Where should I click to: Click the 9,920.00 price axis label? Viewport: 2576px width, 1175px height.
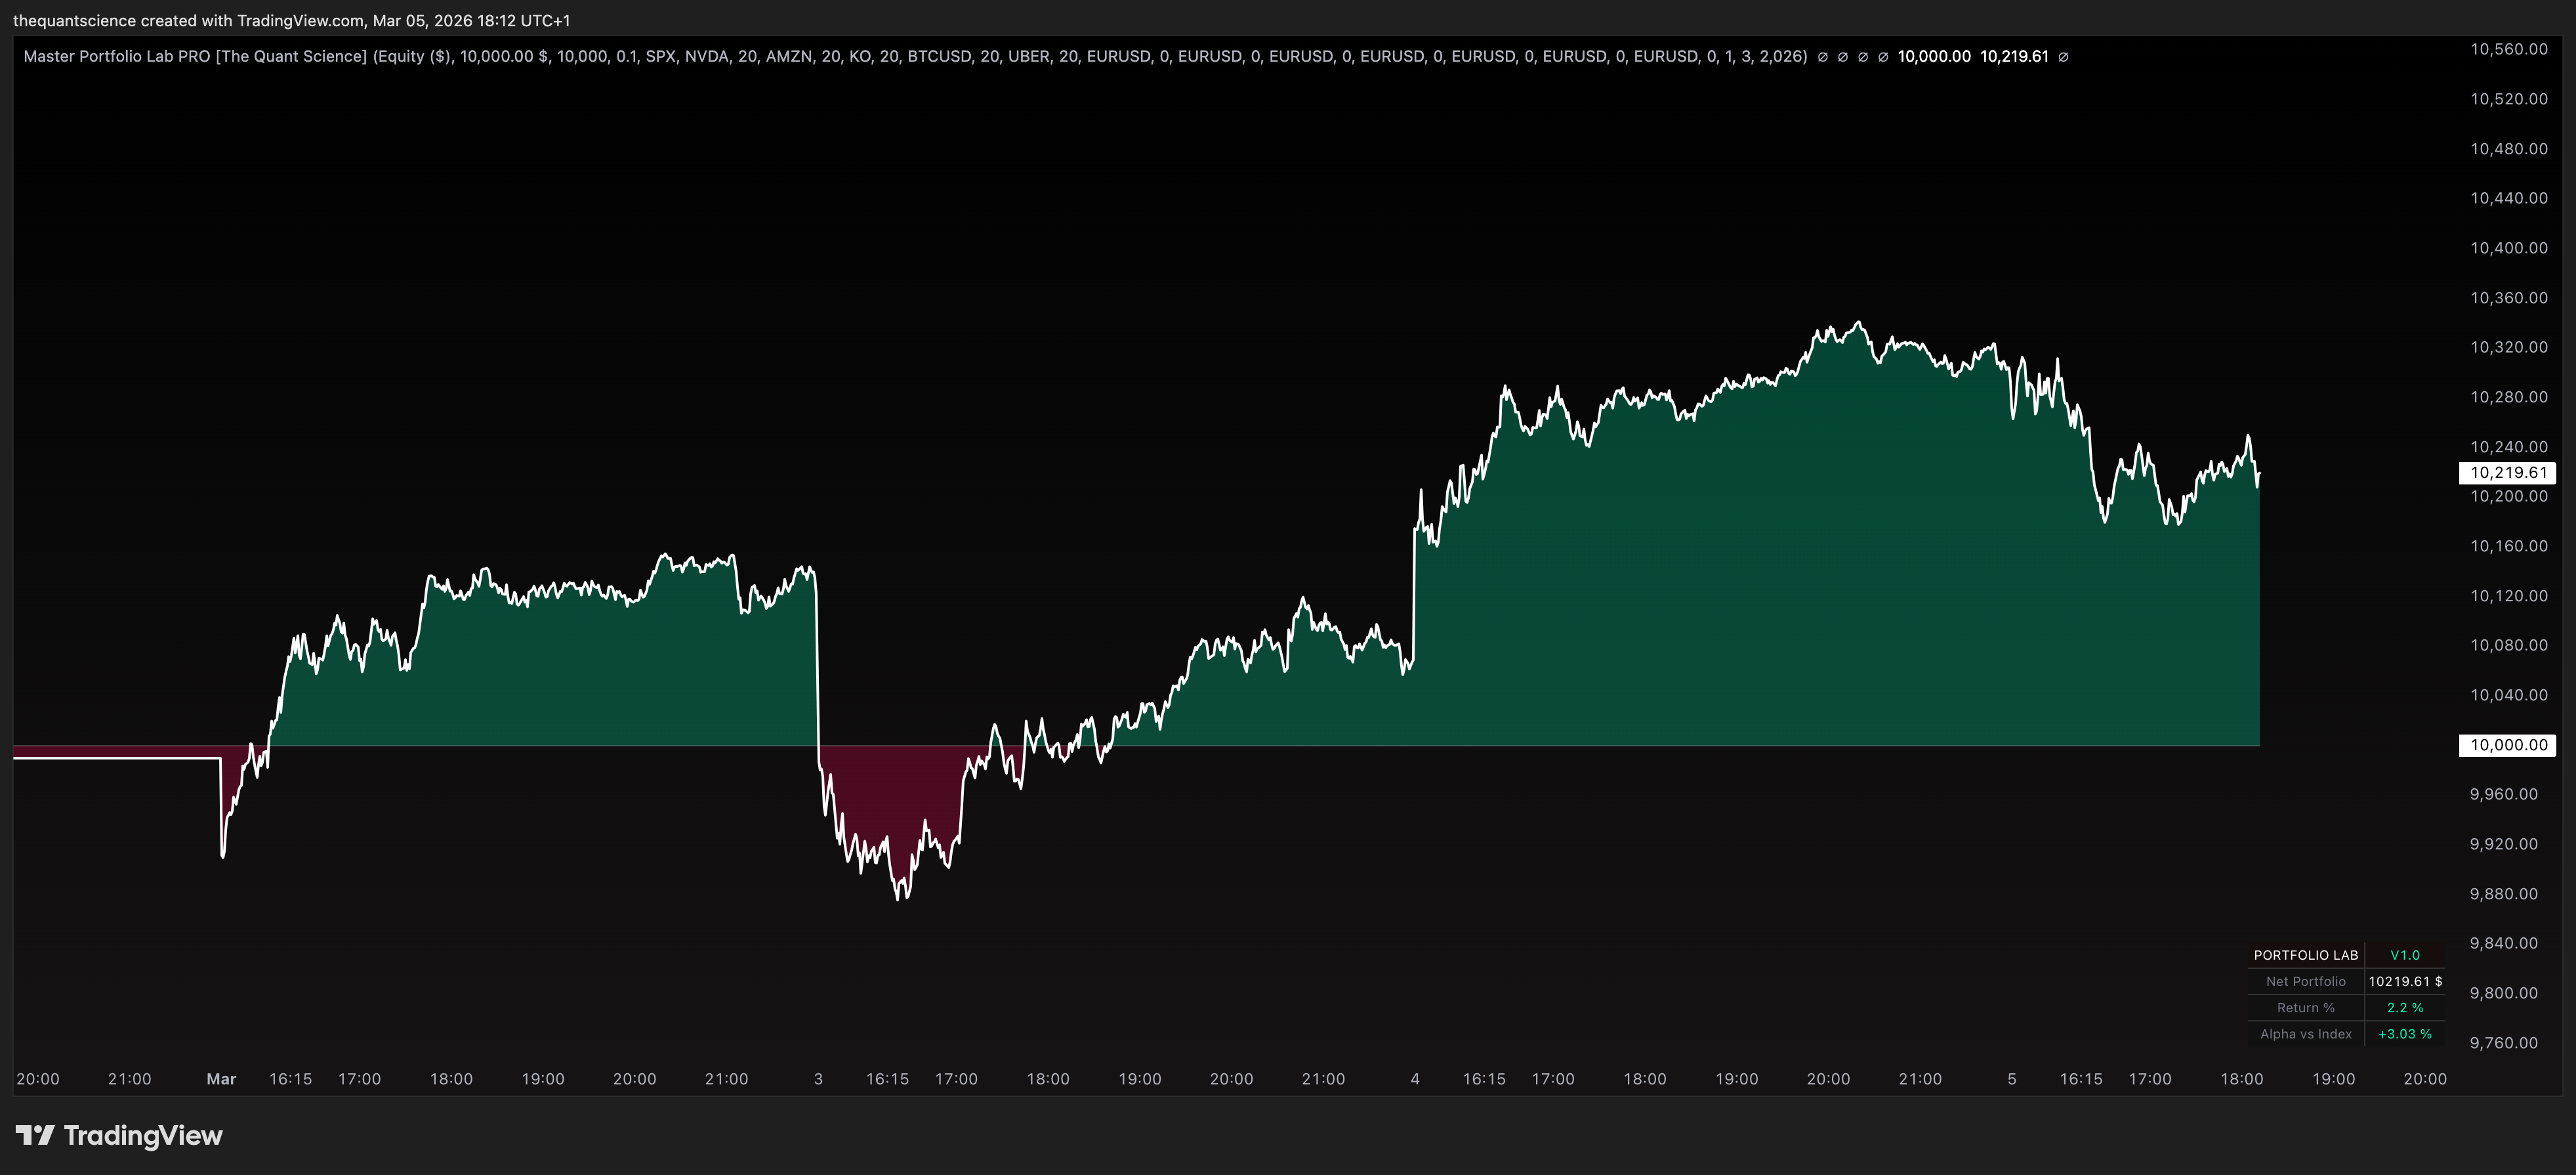point(2503,844)
